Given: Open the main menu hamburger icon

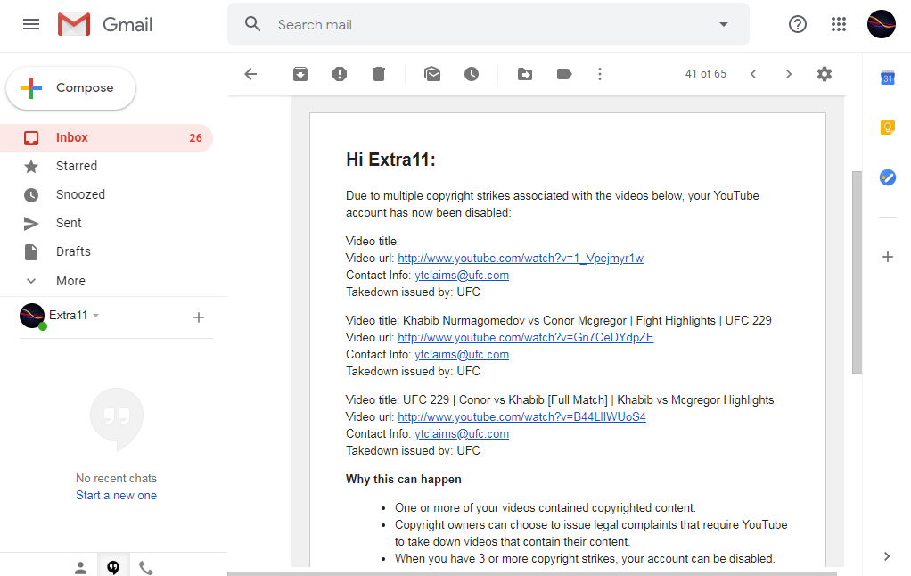Looking at the screenshot, I should [x=31, y=24].
